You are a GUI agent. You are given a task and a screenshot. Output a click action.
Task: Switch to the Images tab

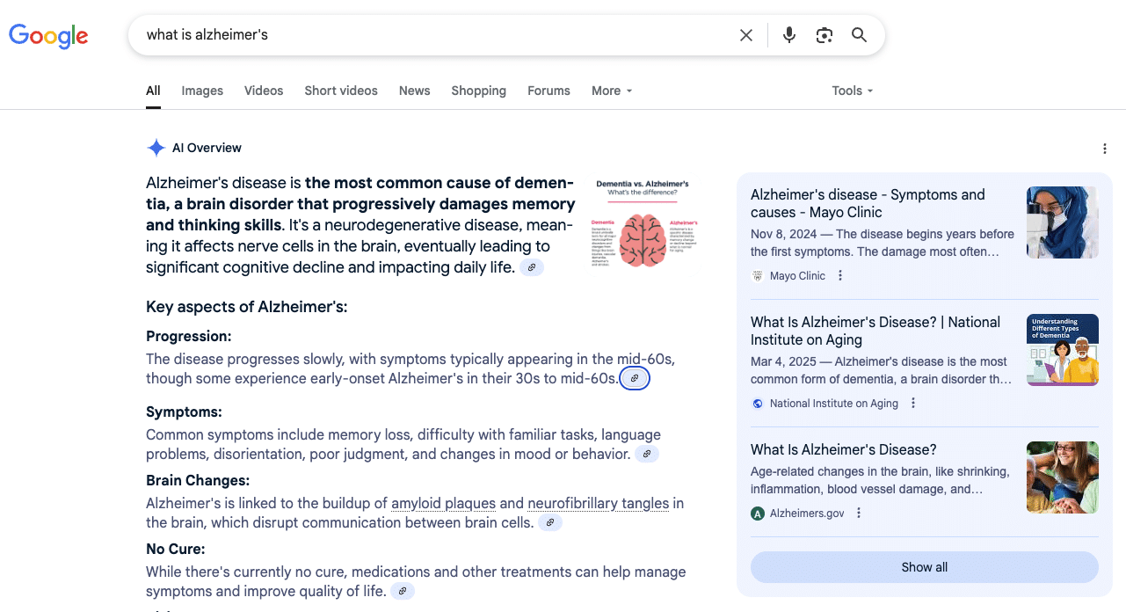coord(202,91)
